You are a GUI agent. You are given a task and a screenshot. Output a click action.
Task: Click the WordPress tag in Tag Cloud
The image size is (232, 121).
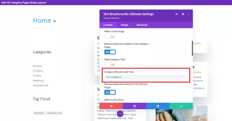tap(39, 113)
